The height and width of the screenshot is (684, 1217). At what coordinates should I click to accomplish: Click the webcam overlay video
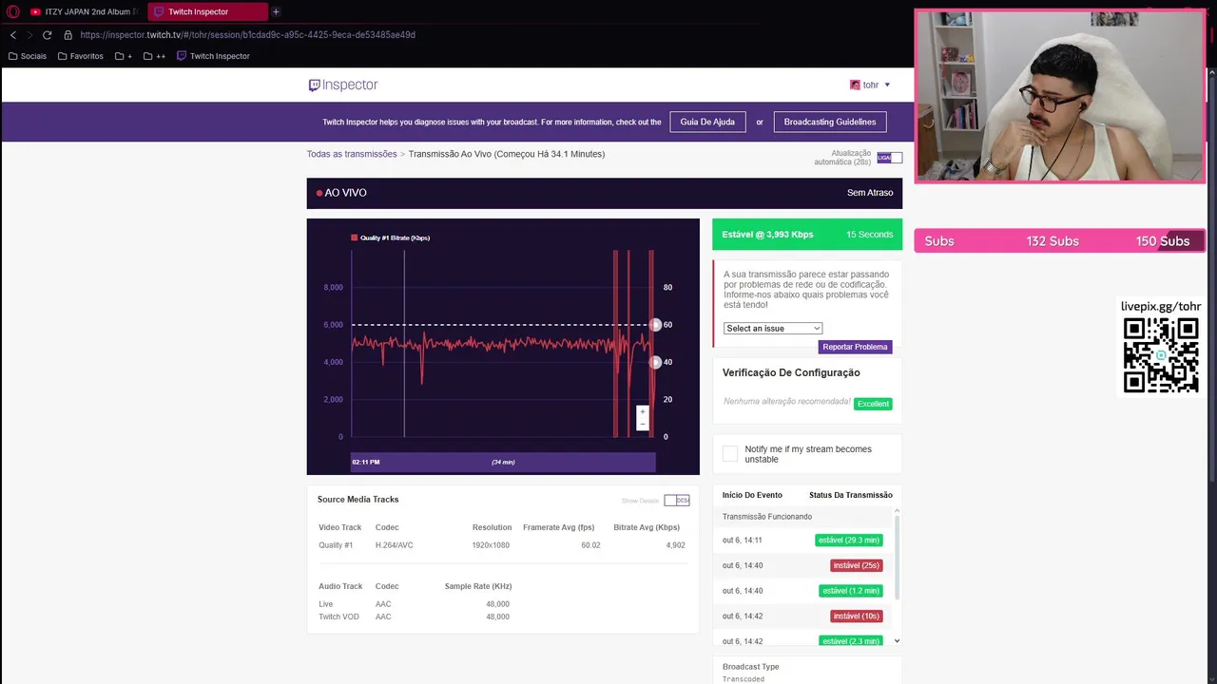click(x=1059, y=95)
